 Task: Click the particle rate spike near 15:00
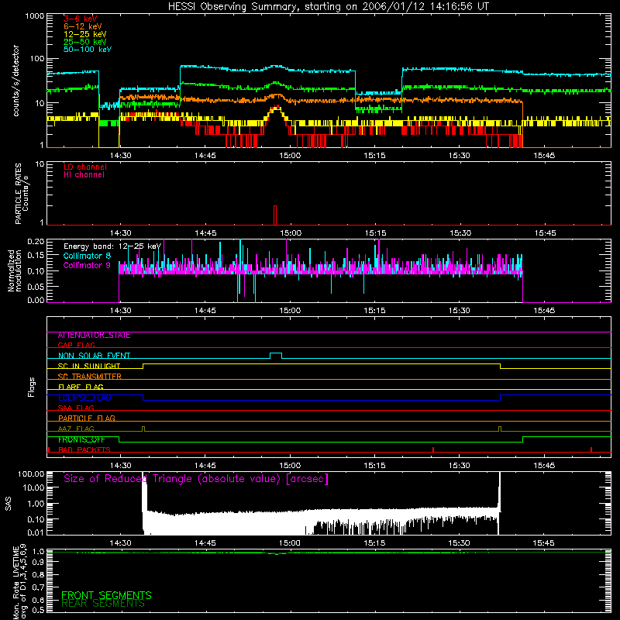tap(275, 215)
